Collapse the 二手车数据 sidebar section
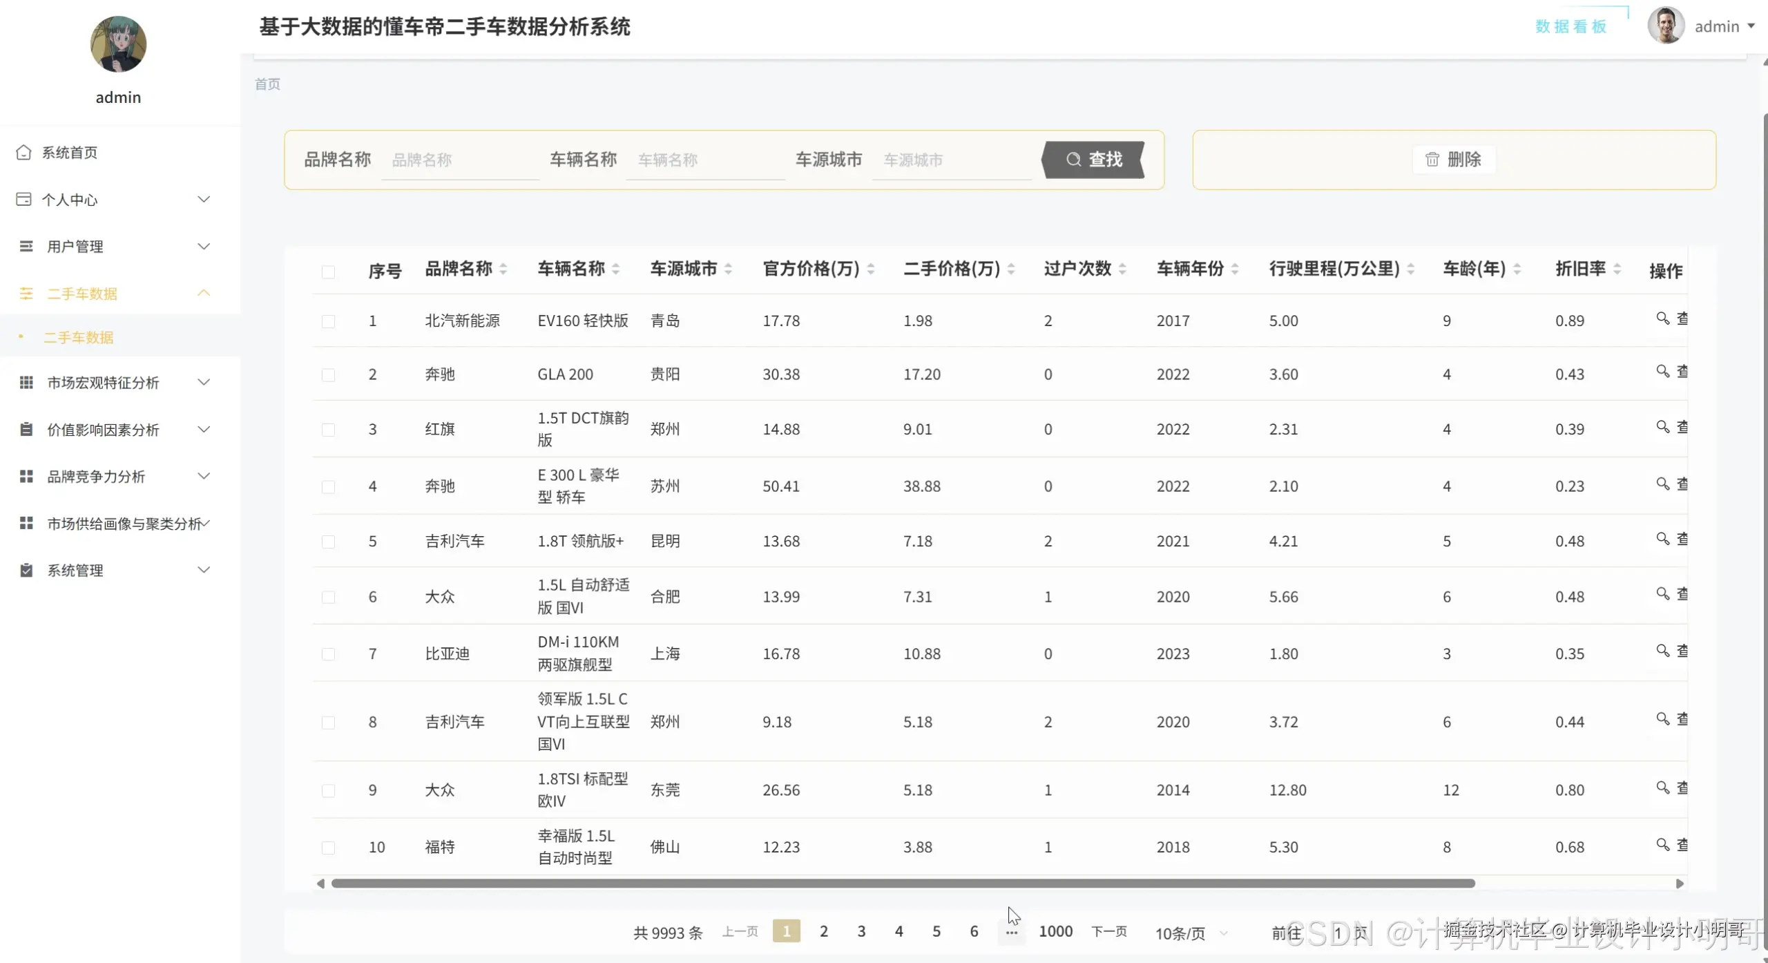The height and width of the screenshot is (963, 1768). [x=204, y=293]
